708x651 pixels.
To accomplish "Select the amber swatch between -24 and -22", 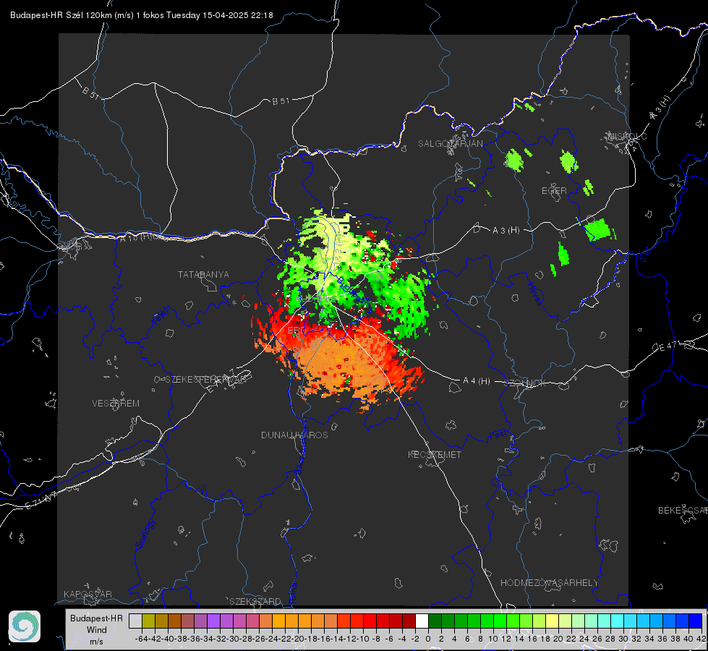I will click(x=278, y=621).
